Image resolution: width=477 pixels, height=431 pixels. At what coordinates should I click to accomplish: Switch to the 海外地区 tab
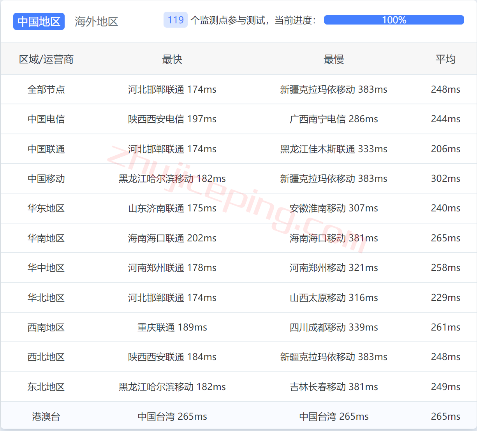pos(96,21)
